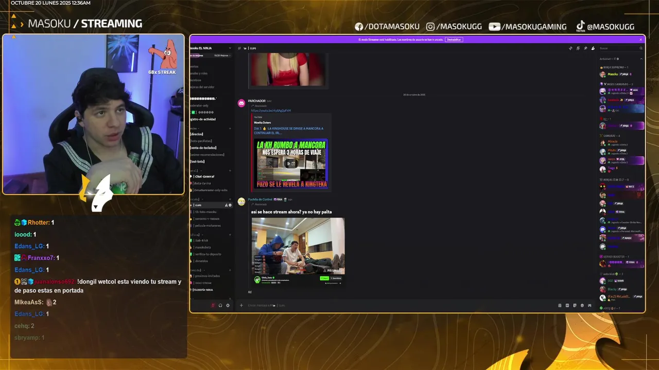Open the LA KINGHOUSE SE DIRIGE A MANCORA video title
Viewport: 659px width, 370px height.
pyautogui.click(x=288, y=131)
